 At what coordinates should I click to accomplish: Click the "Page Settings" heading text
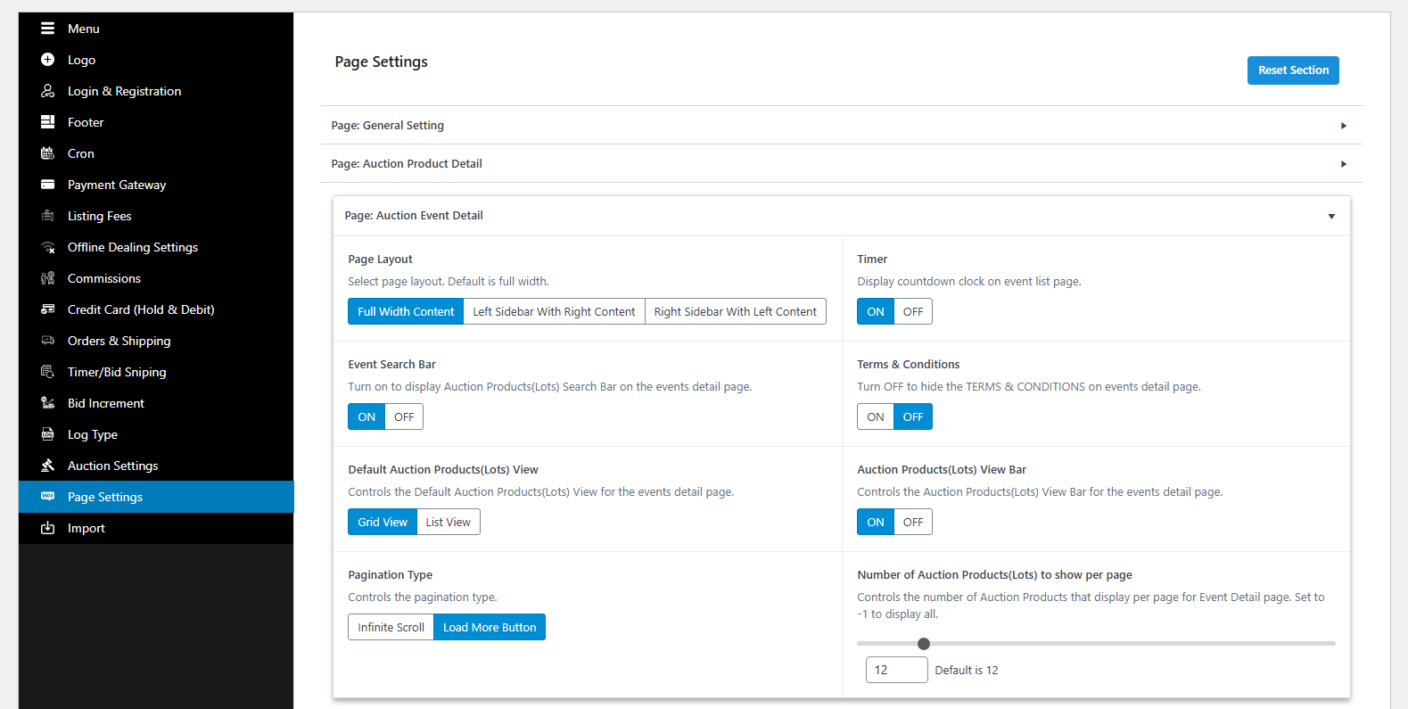(x=382, y=62)
